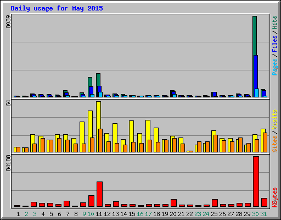Viewport: 281px width, 220px height.
Task: Click day 11 on the x-axis
Action: [x=99, y=214]
